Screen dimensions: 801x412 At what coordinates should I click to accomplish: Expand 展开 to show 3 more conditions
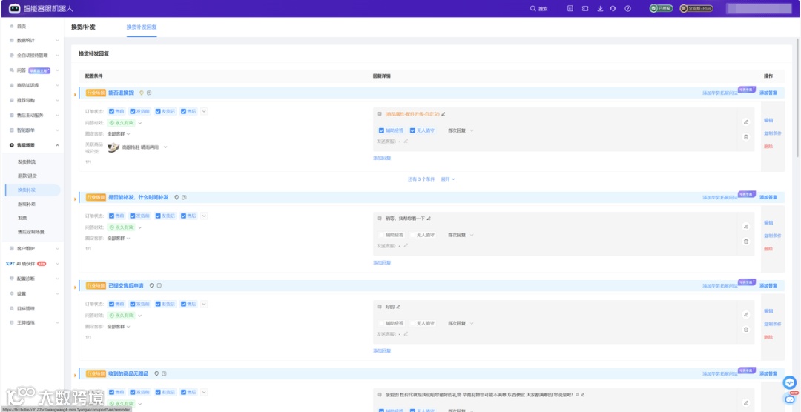click(447, 179)
